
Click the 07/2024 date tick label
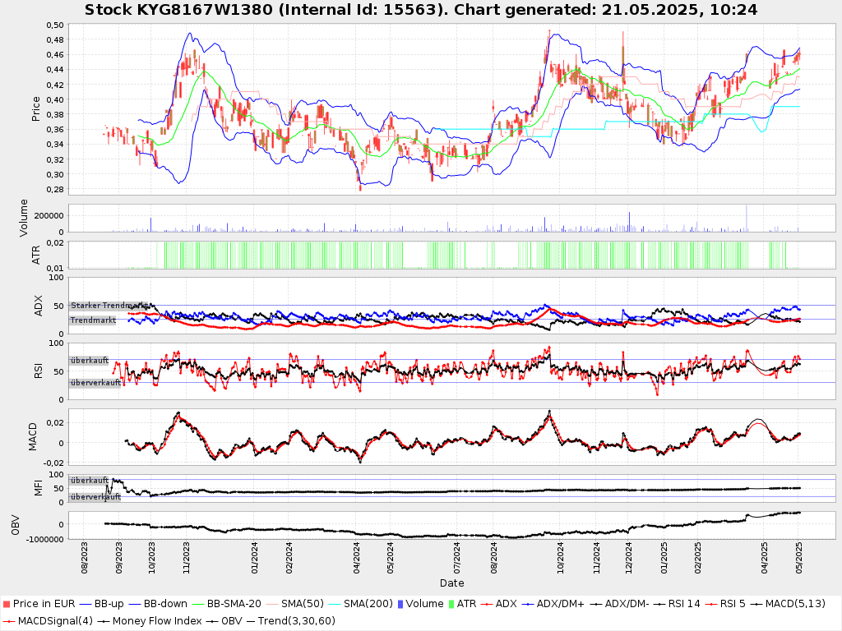[457, 558]
